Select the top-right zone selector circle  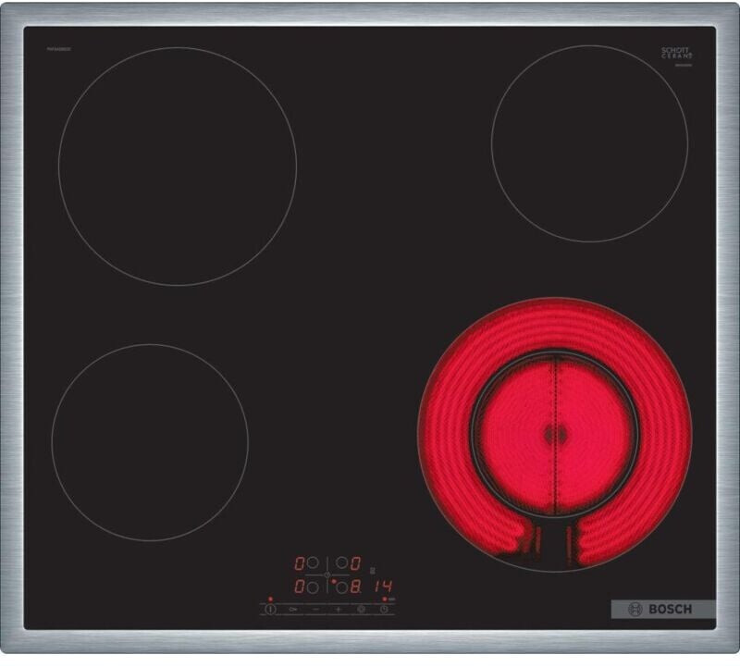tap(340, 562)
